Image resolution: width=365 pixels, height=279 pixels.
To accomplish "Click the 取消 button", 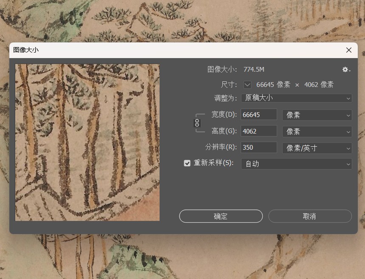I will (x=310, y=216).
